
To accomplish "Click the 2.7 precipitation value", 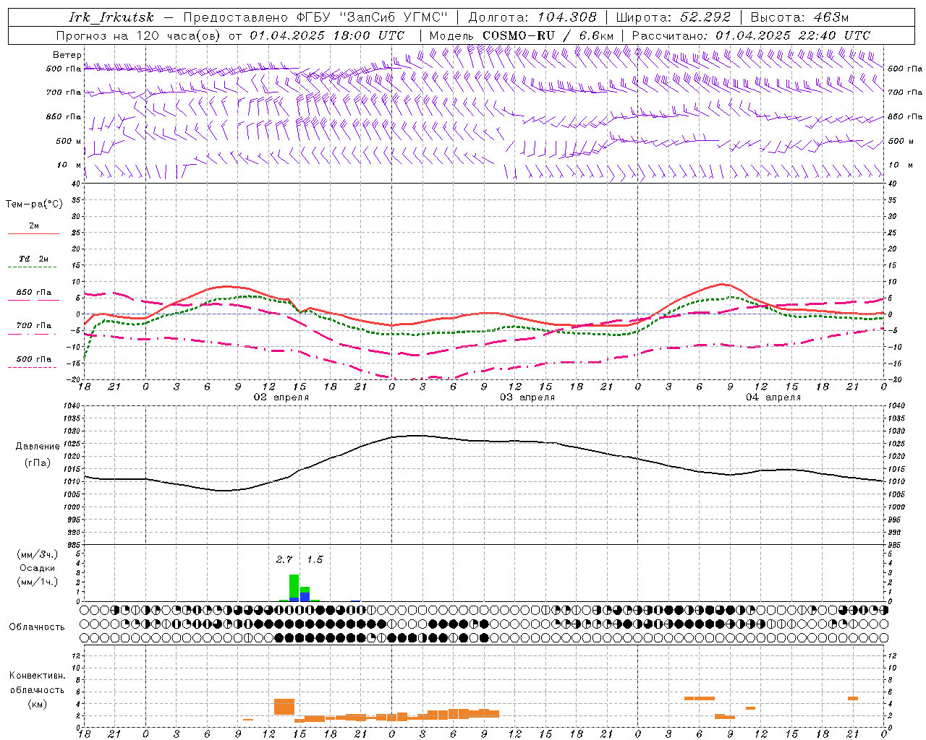I will pyautogui.click(x=284, y=559).
